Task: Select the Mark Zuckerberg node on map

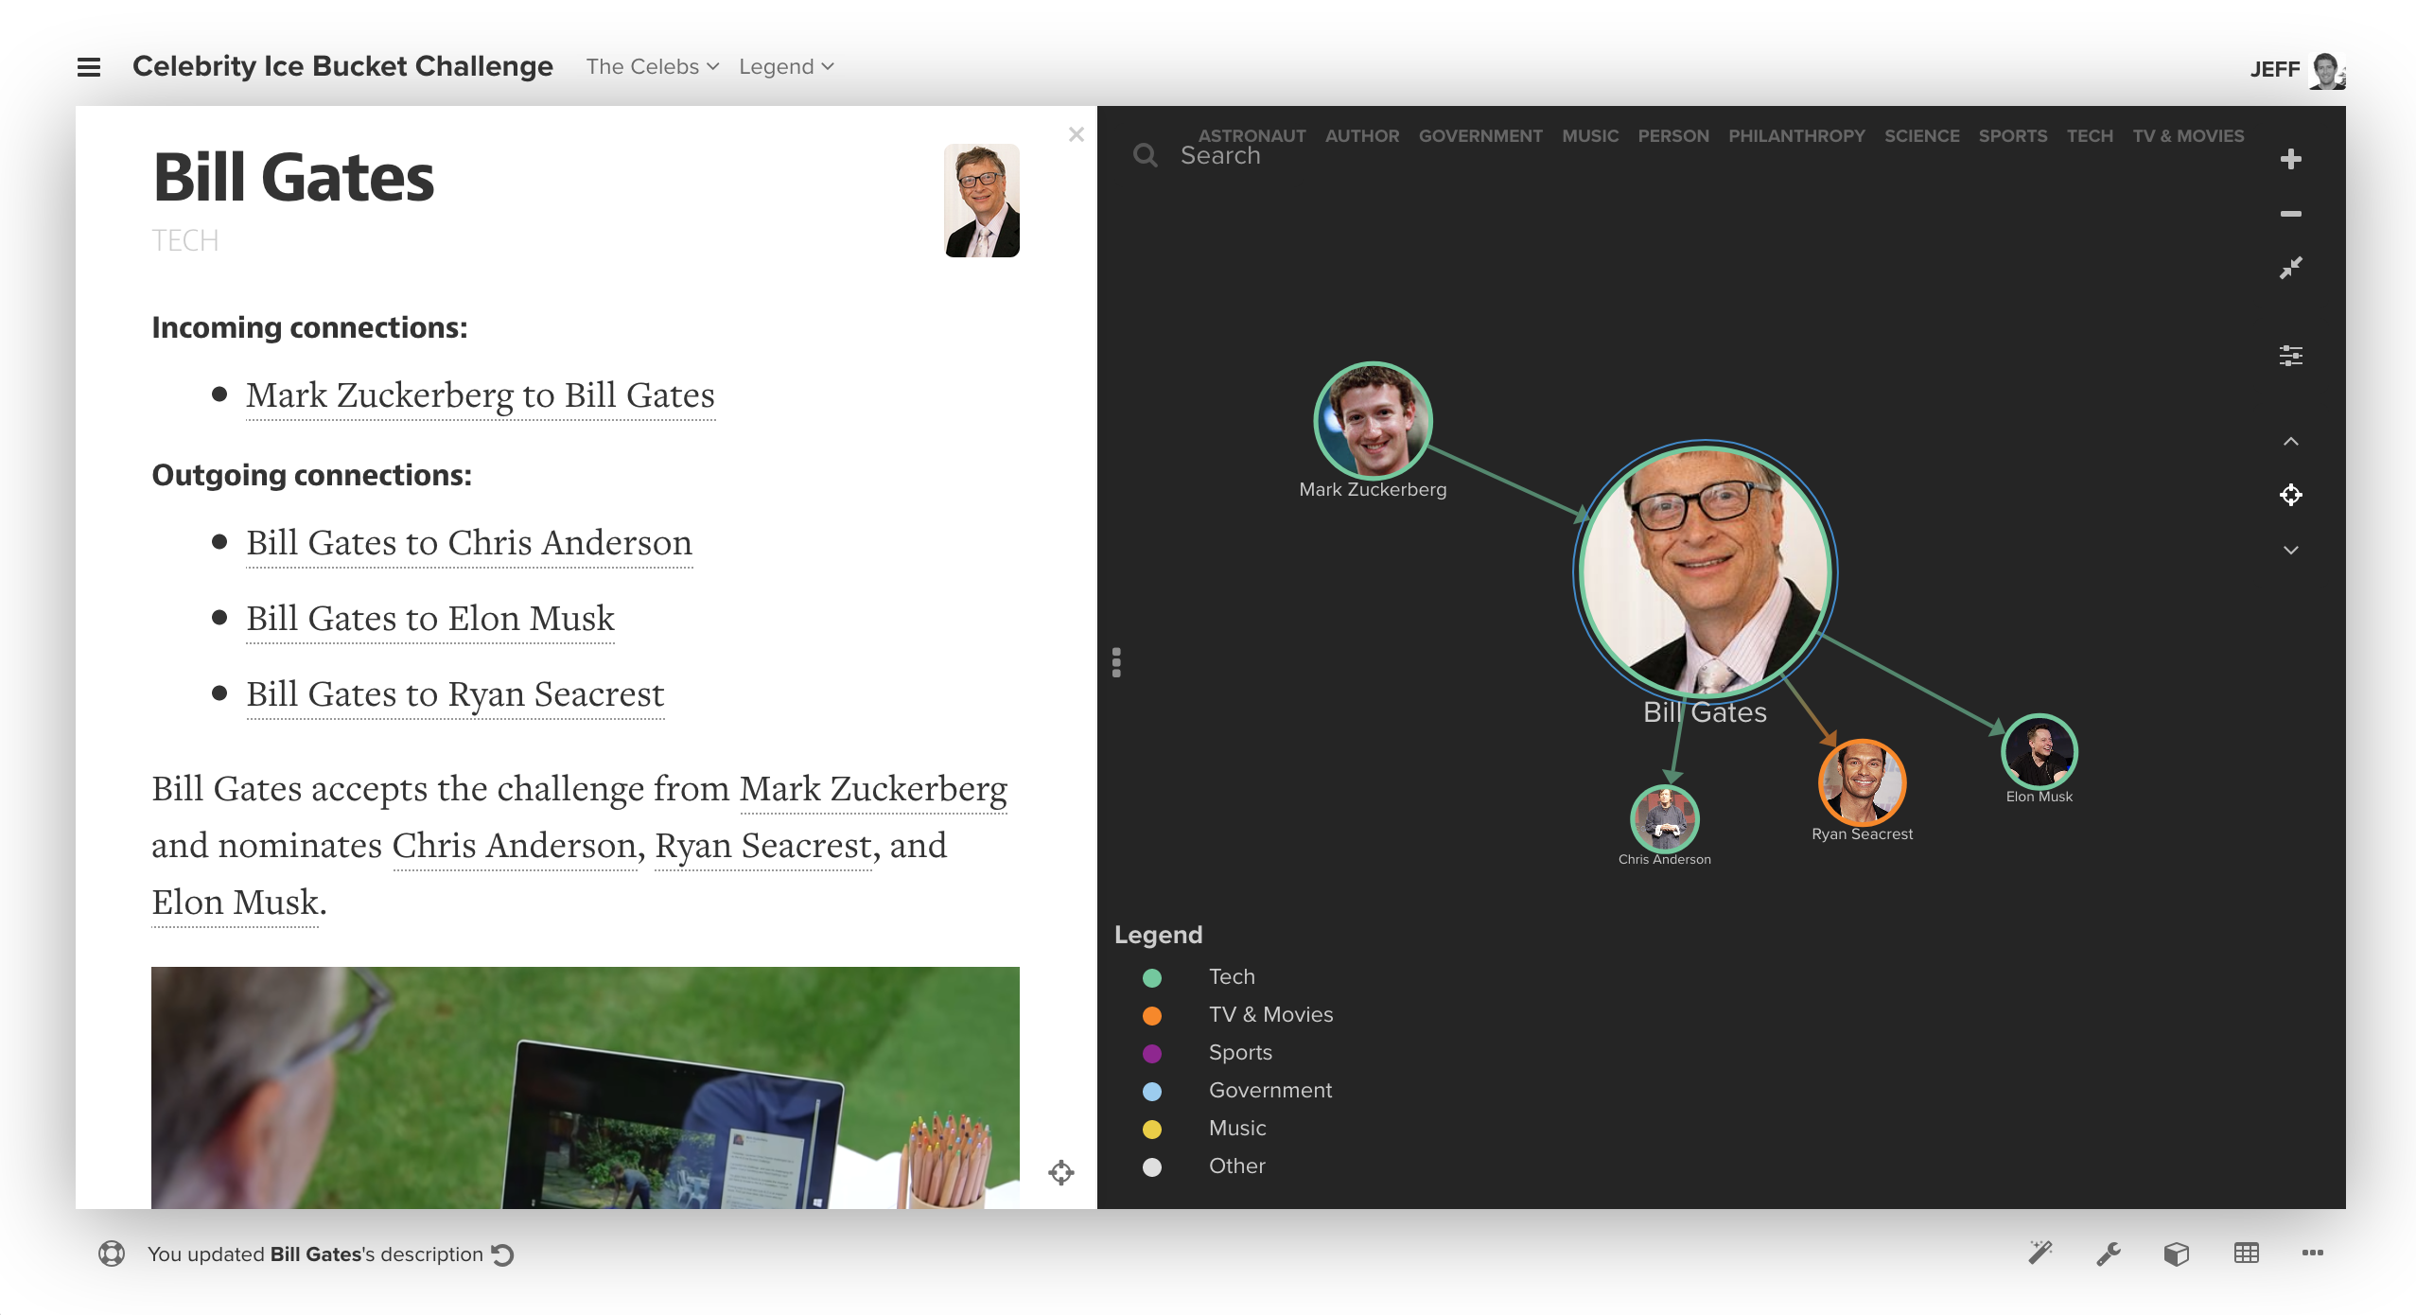Action: point(1373,420)
